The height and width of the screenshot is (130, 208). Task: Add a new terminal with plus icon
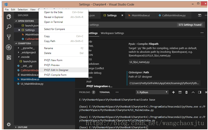[x=174, y=92]
